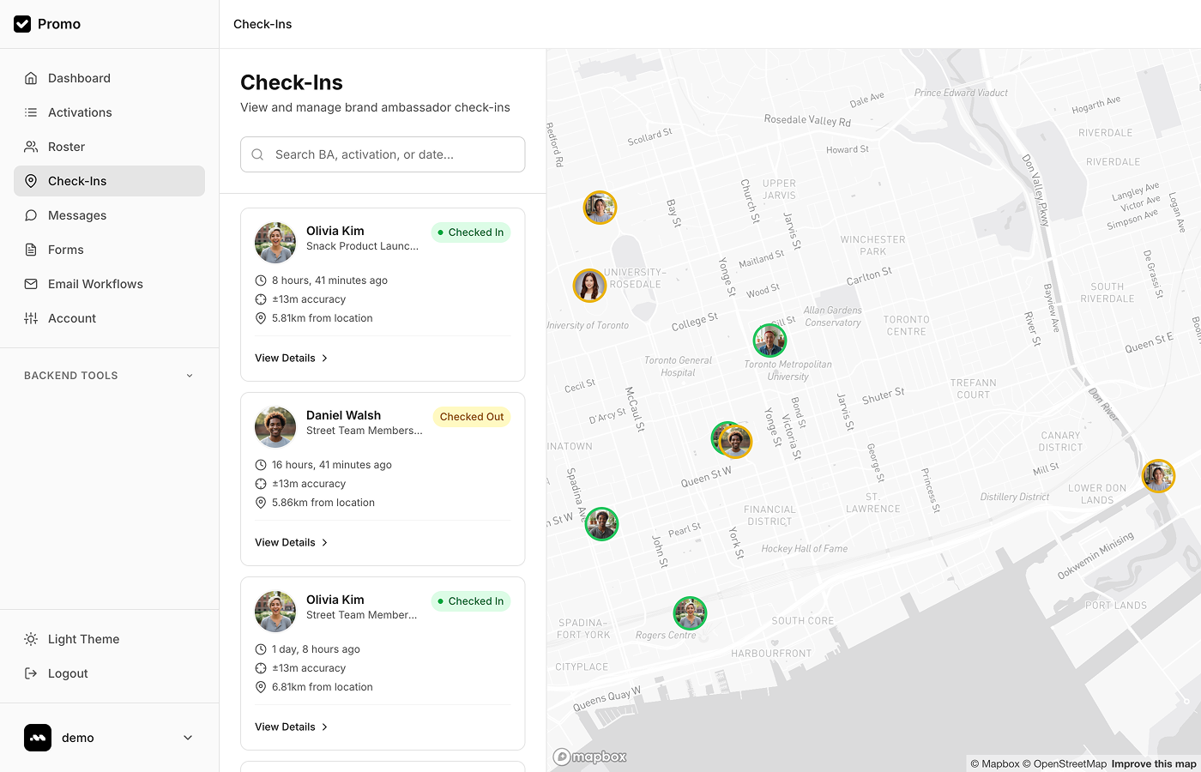Open the demo workspace dropdown
The width and height of the screenshot is (1201, 772).
point(109,738)
